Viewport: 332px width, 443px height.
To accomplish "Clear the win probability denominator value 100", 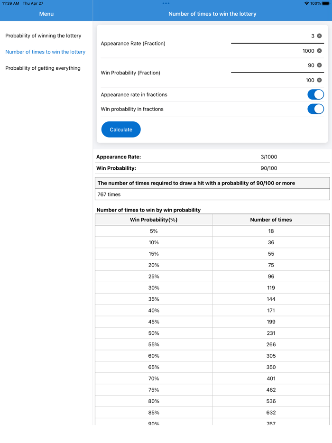I will tap(319, 80).
